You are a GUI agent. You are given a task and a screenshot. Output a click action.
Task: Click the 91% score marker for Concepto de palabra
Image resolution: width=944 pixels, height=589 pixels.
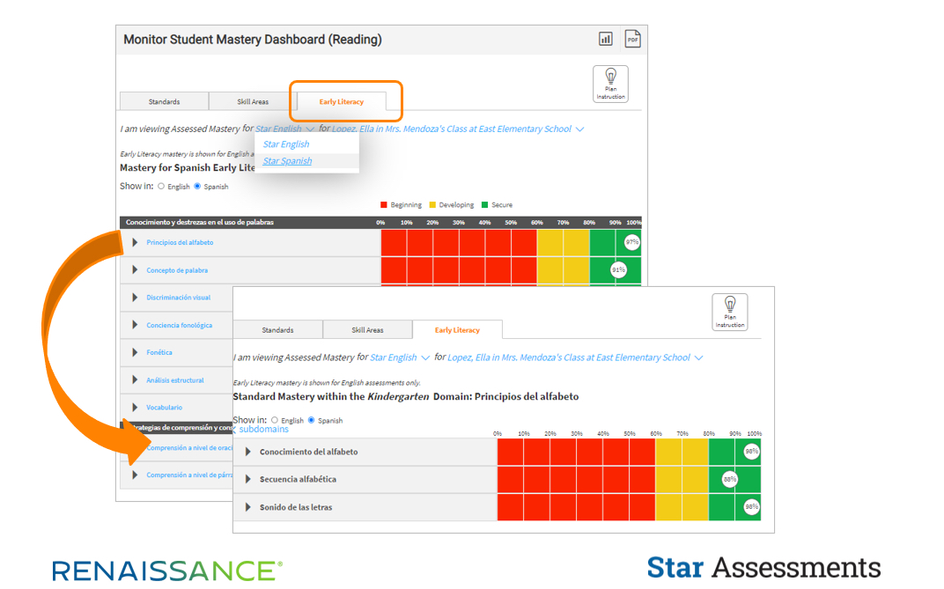pos(618,270)
